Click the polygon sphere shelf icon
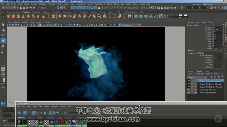This screenshot has width=227, height=127. [8, 16]
